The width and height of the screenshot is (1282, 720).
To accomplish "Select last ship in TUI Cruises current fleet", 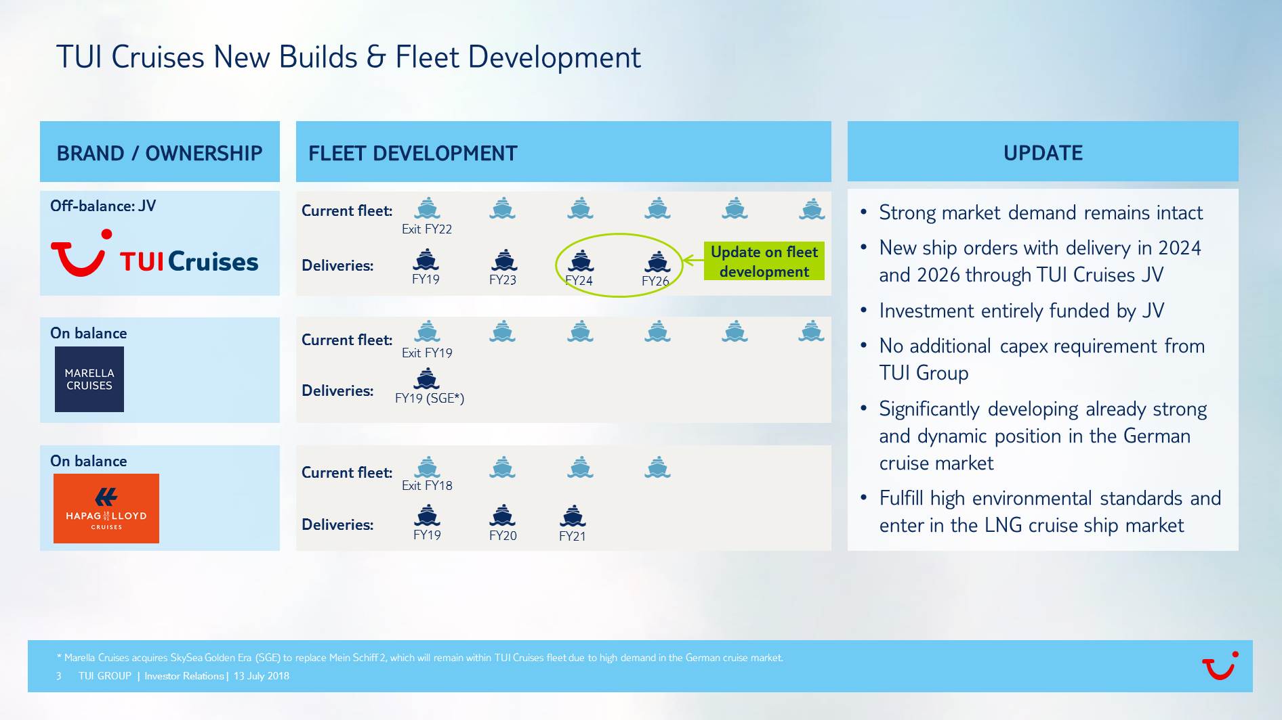I will [x=812, y=208].
